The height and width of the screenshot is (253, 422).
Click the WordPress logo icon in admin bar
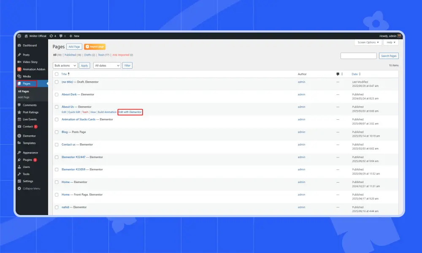[x=19, y=36]
